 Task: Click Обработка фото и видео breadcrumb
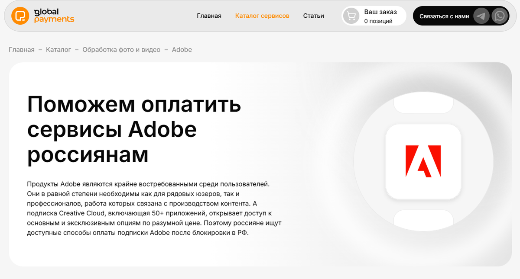tap(121, 50)
